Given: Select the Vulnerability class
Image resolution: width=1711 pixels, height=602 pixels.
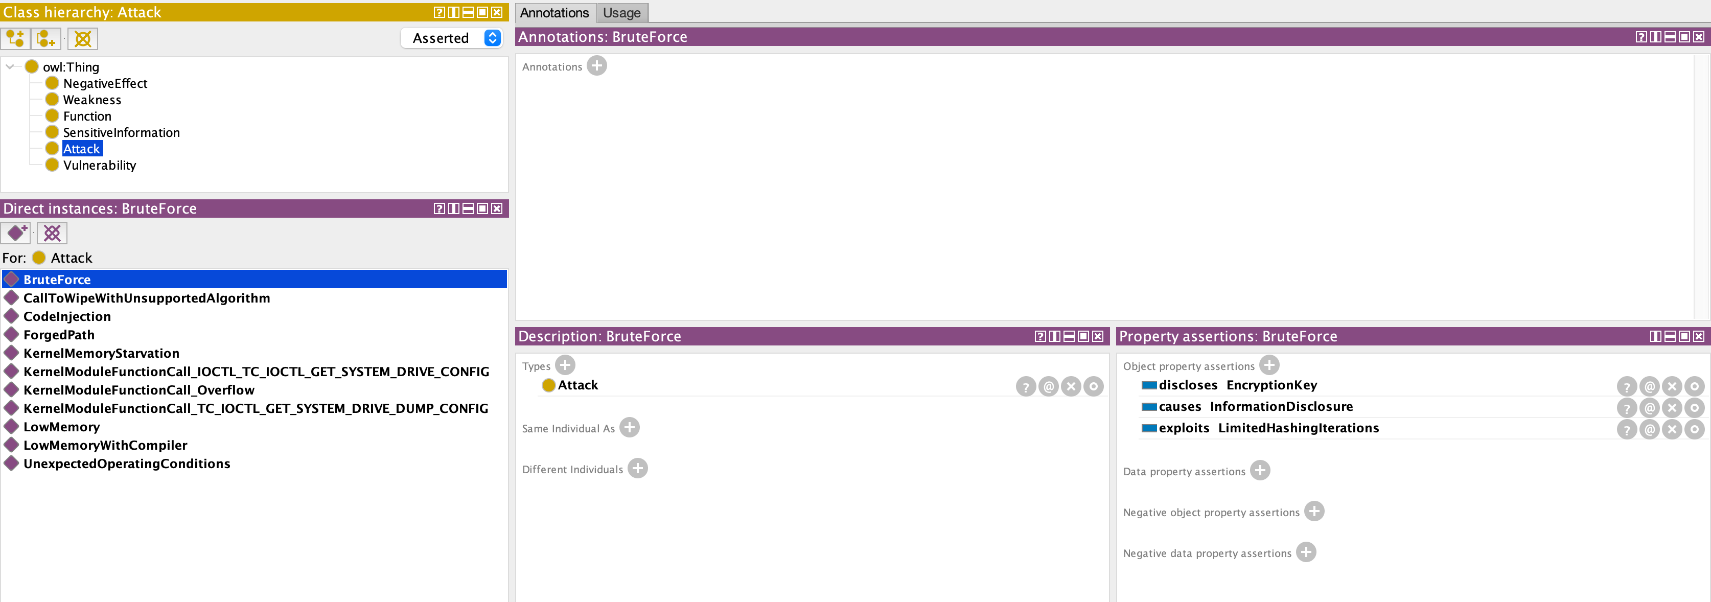Looking at the screenshot, I should click(99, 165).
